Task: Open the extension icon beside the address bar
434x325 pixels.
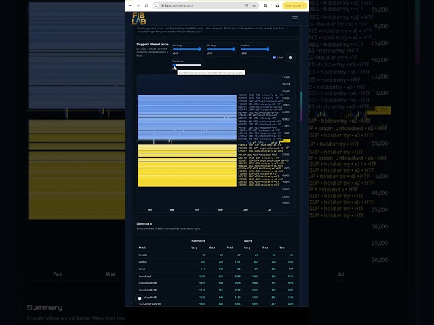Action: (x=265, y=5)
